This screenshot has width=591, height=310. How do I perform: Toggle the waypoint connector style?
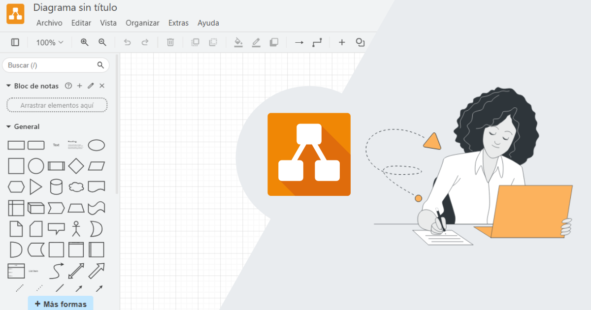pyautogui.click(x=317, y=42)
